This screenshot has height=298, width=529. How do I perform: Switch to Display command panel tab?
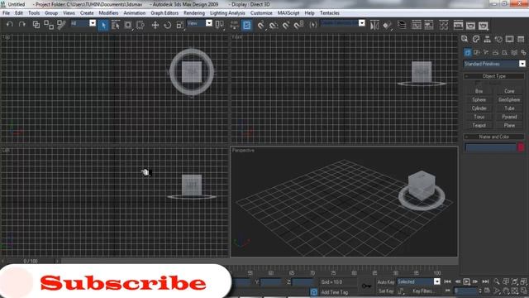coord(509,39)
